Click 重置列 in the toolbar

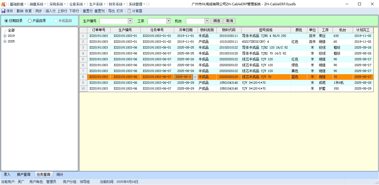coord(99,11)
